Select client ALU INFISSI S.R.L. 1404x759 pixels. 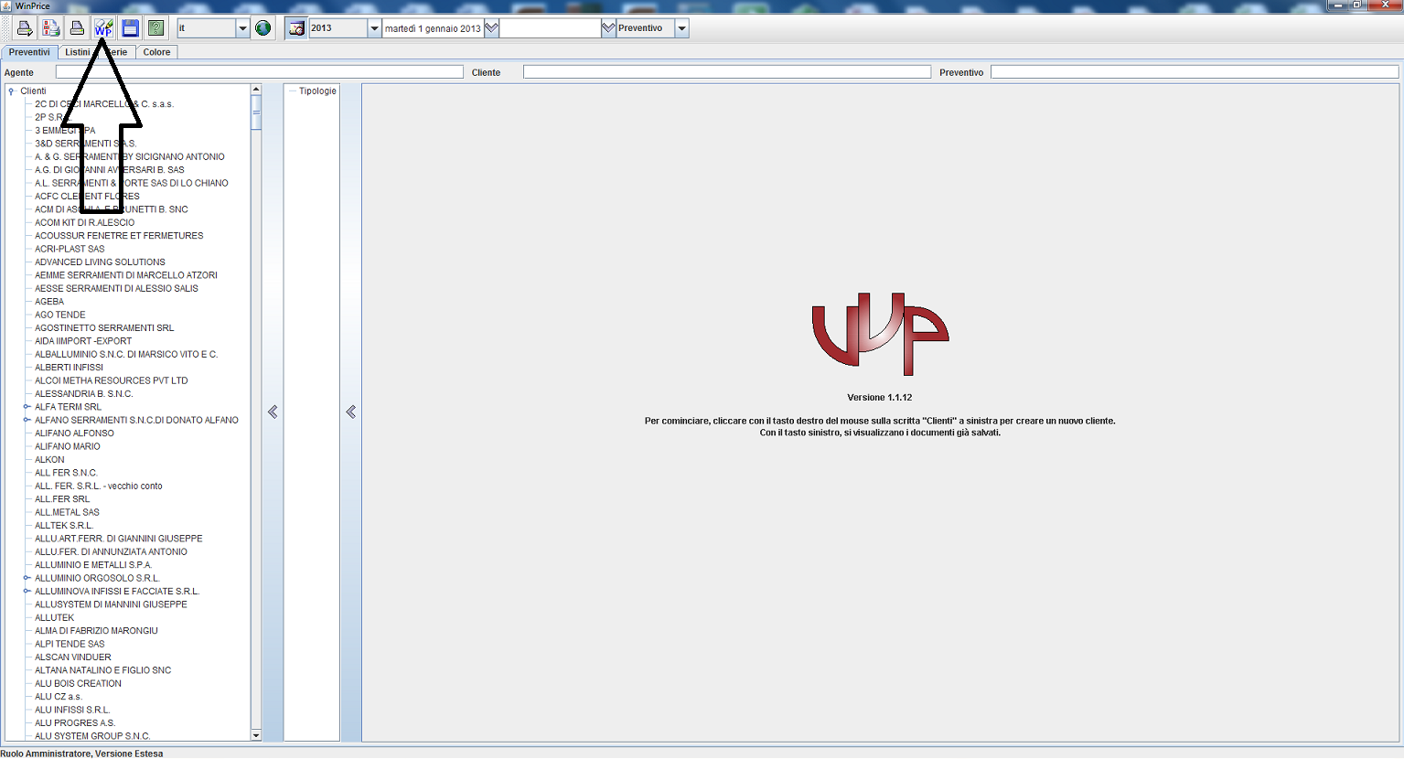[72, 710]
